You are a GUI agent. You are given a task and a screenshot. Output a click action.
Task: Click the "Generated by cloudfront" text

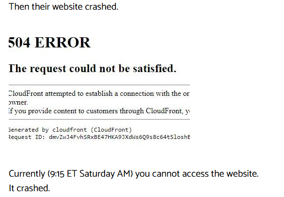47,130
